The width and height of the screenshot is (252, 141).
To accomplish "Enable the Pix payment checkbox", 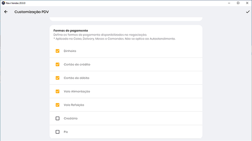I will click(58, 132).
